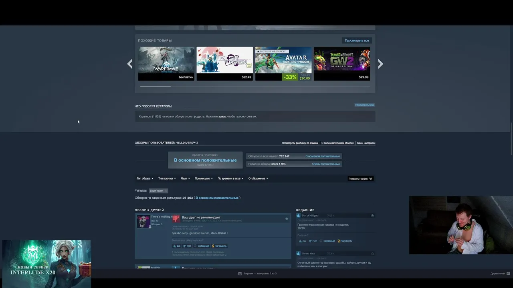Vote 'Нет' on friend's review
Image resolution: width=513 pixels, height=288 pixels.
tap(187, 246)
